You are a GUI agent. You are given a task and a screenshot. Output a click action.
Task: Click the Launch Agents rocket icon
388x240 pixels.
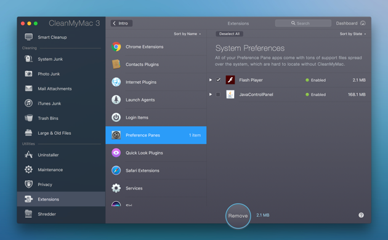tap(116, 100)
